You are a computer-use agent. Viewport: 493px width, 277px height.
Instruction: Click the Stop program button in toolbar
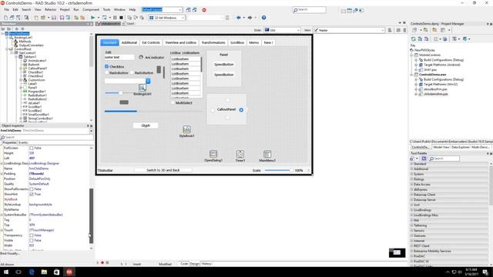tap(121, 18)
